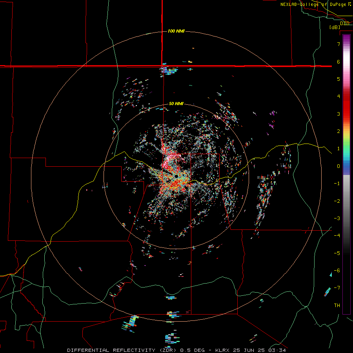The image size is (353, 353).
Task: Click the 3 value on the color scale
Action: click(x=338, y=114)
